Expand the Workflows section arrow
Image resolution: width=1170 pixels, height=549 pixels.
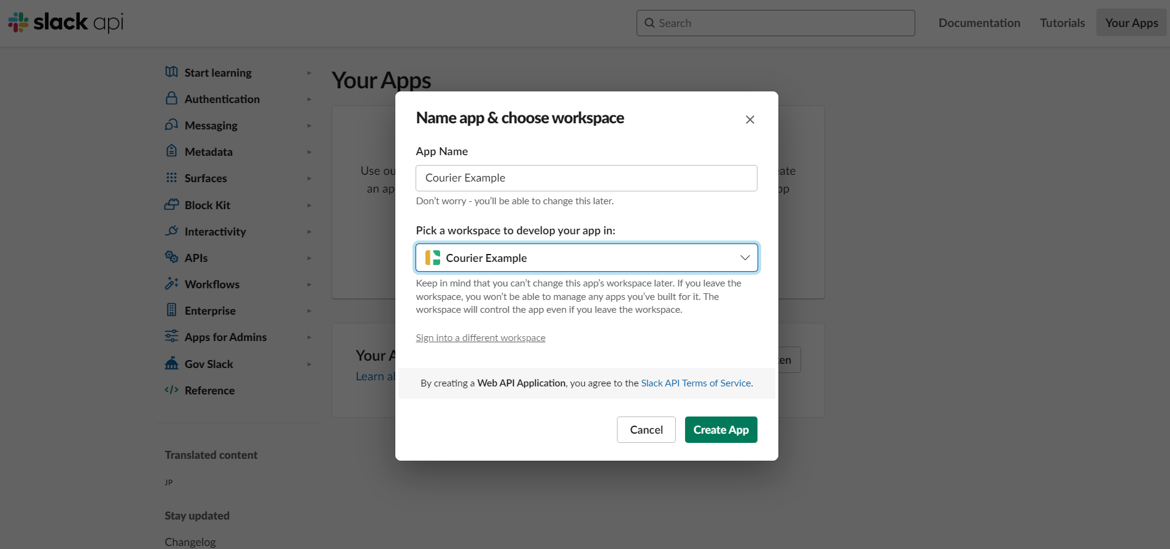(309, 285)
